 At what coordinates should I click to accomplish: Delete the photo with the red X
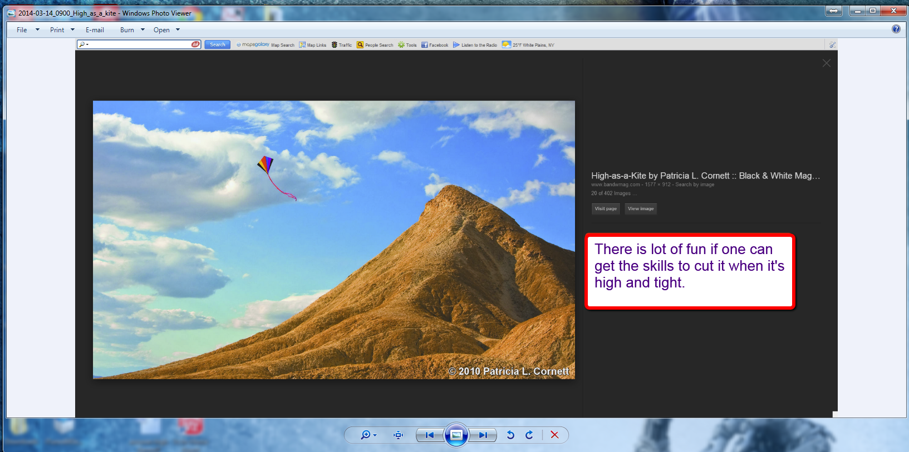[x=554, y=435]
